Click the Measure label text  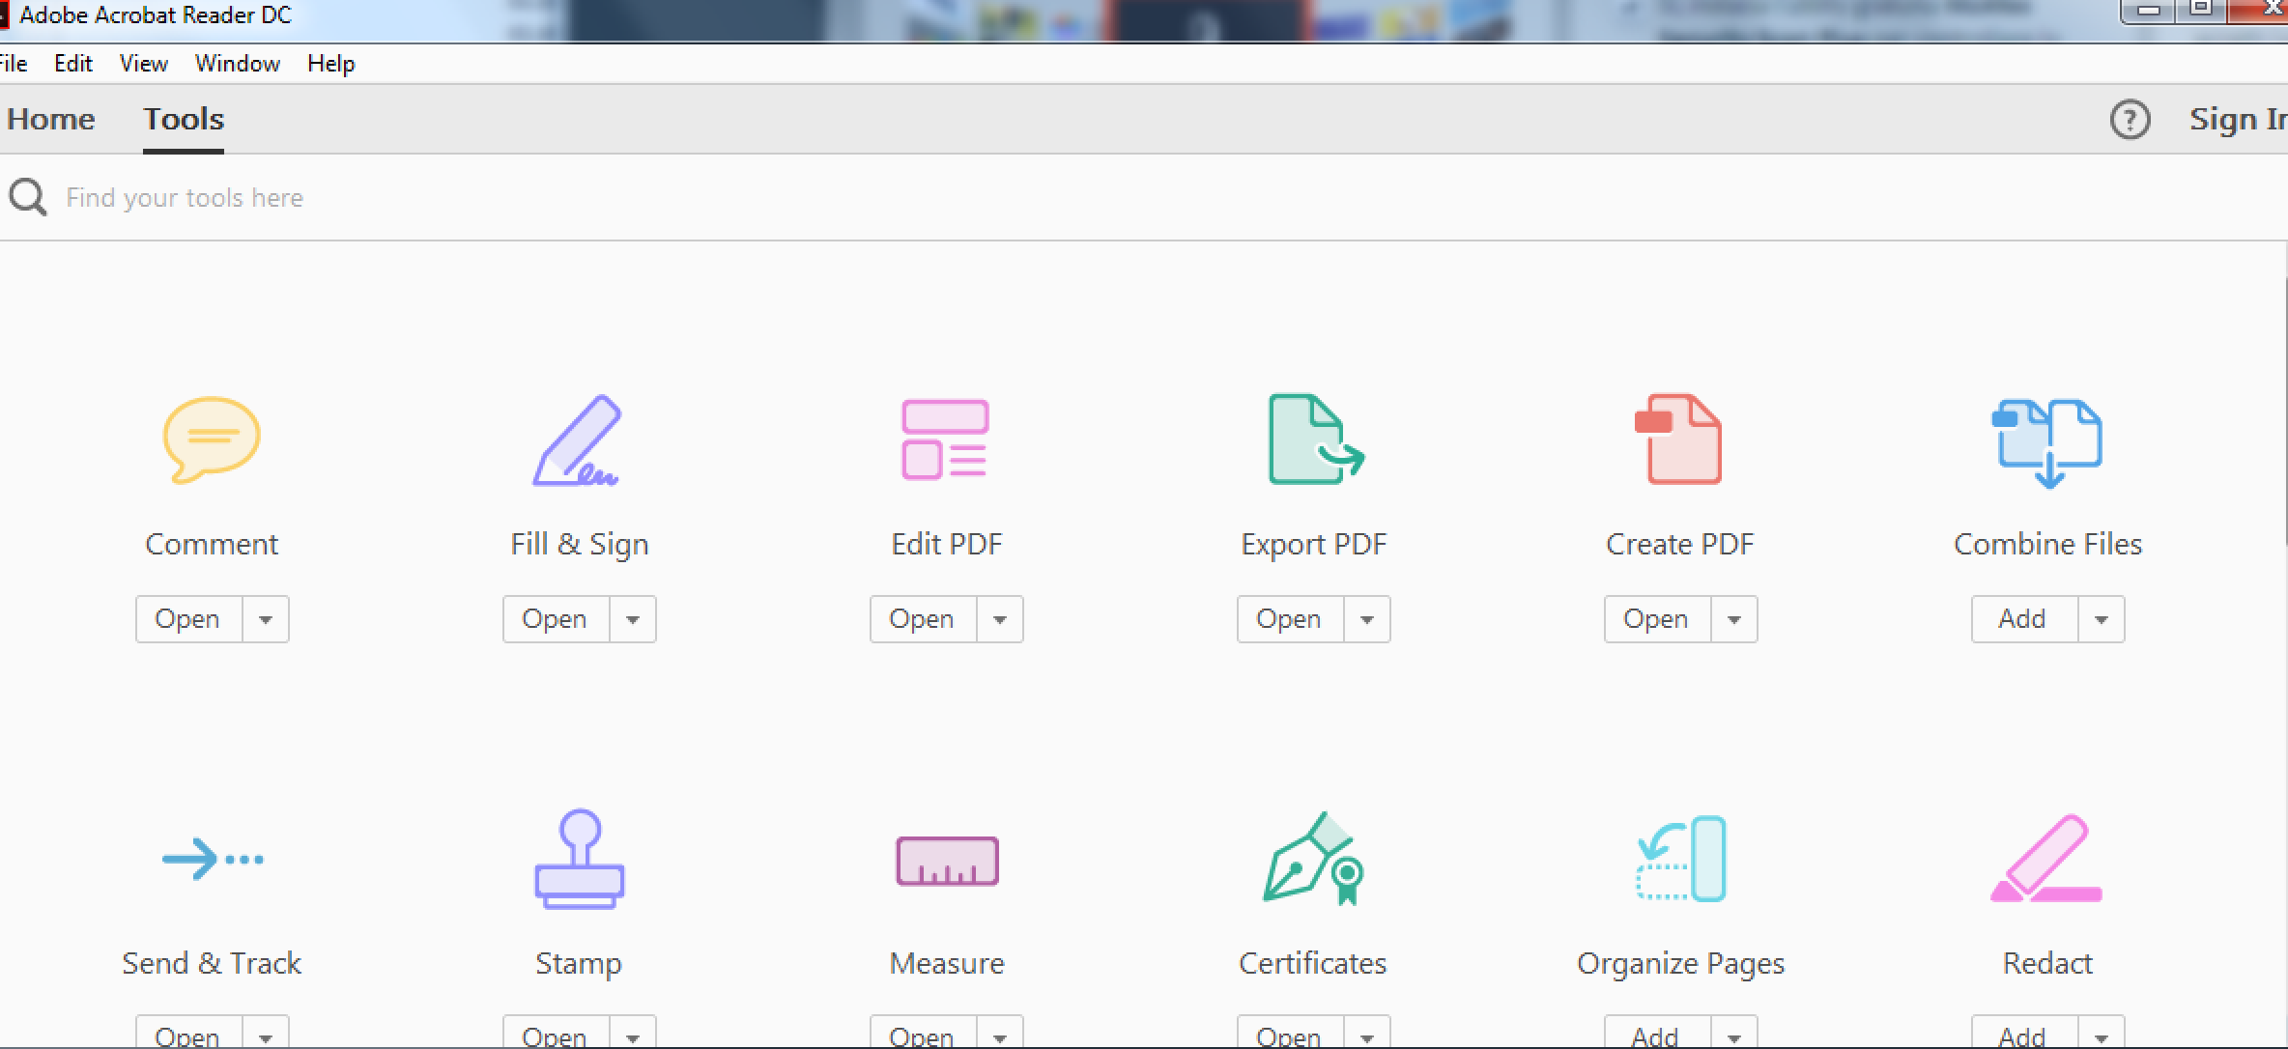(x=947, y=963)
